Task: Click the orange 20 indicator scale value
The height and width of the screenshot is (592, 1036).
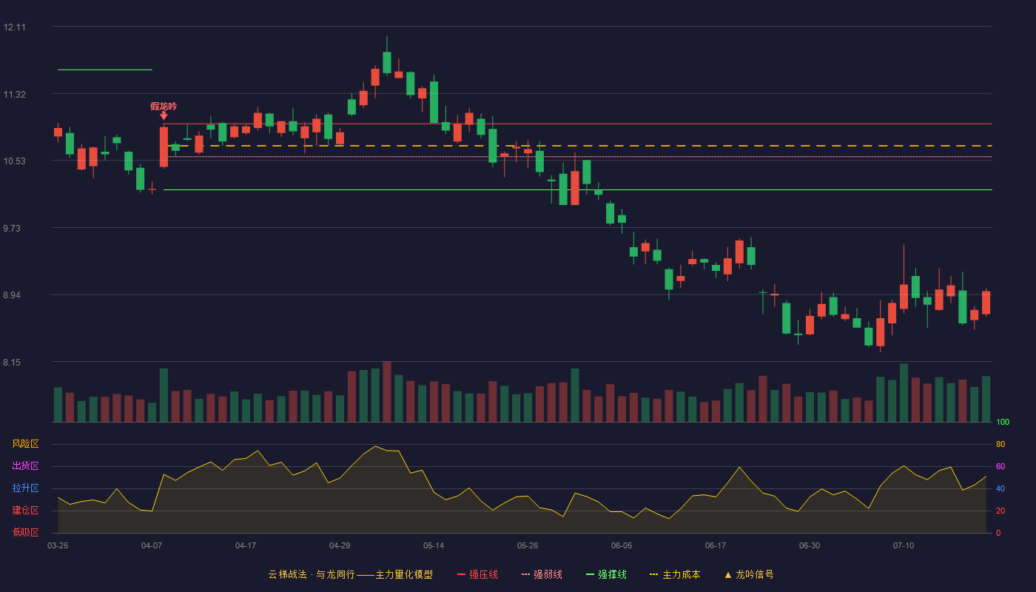Action: click(1000, 511)
